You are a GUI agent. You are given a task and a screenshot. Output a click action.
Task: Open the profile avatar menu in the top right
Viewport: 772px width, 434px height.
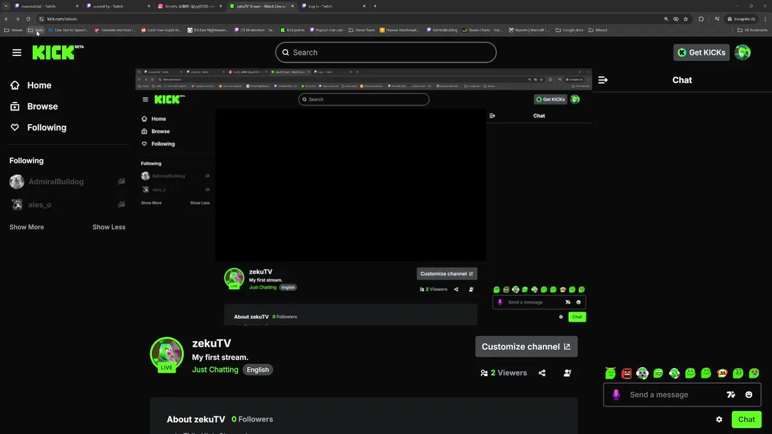pyautogui.click(x=743, y=52)
